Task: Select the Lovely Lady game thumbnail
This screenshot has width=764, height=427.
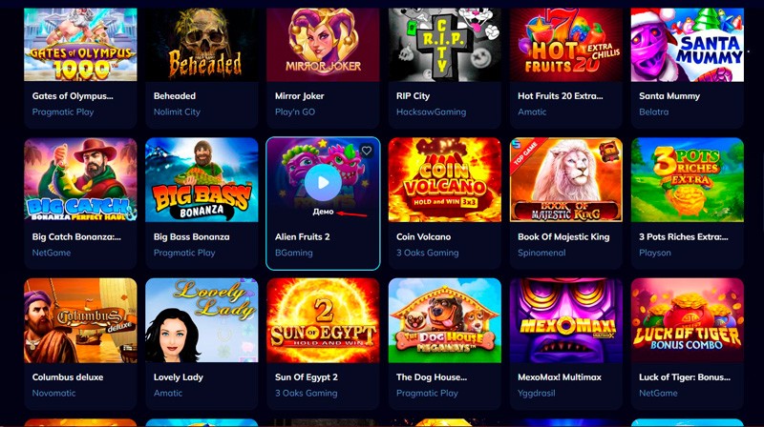Action: pos(202,320)
